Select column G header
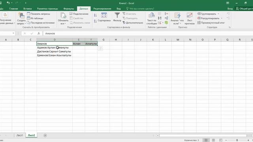 [x=104, y=39]
